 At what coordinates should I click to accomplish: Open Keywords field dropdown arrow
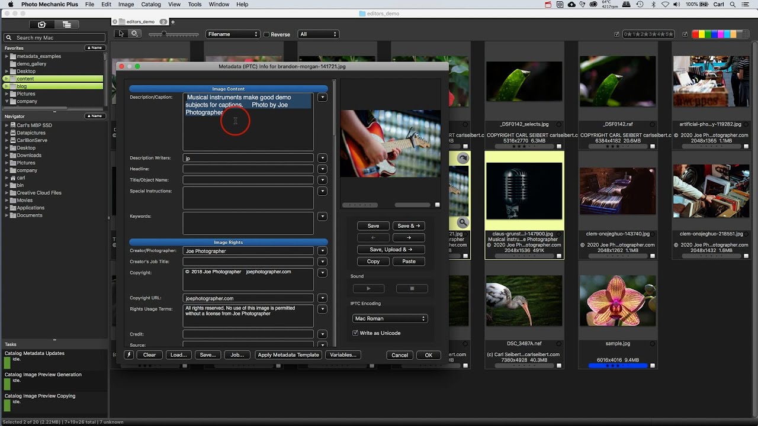(322, 217)
